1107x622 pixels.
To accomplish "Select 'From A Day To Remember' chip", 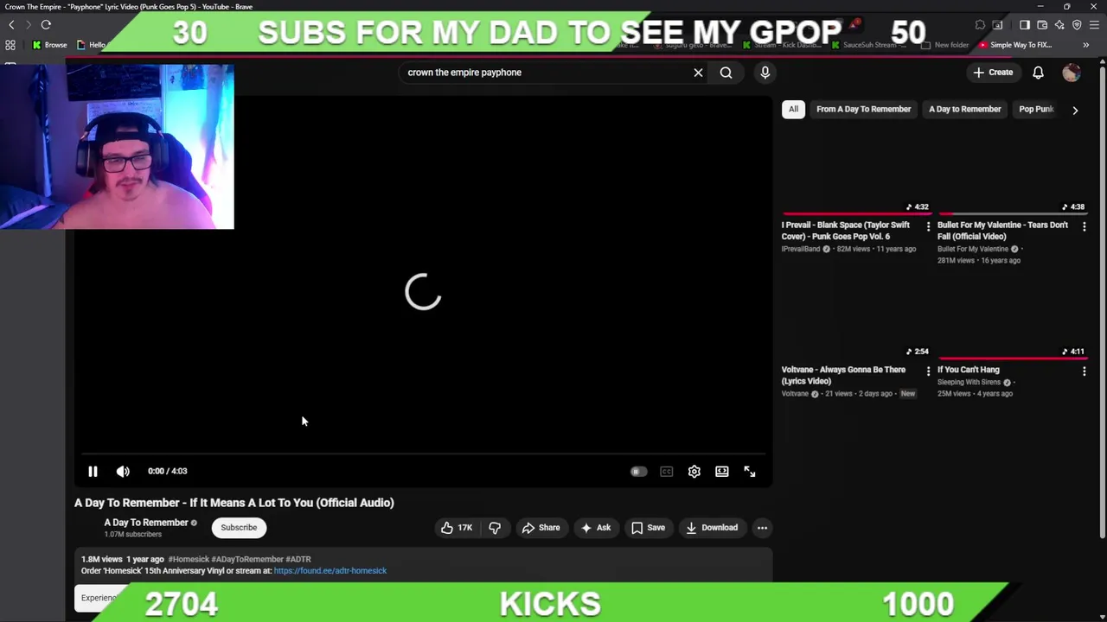I will pyautogui.click(x=863, y=109).
